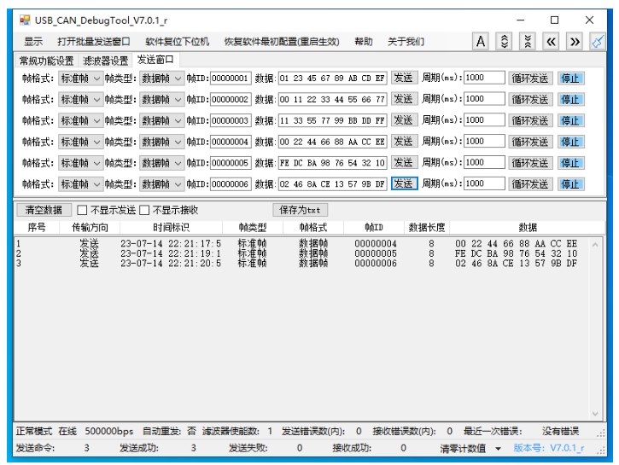Open 帧类型 dropdown in frame ID 00000006 row

[161, 184]
